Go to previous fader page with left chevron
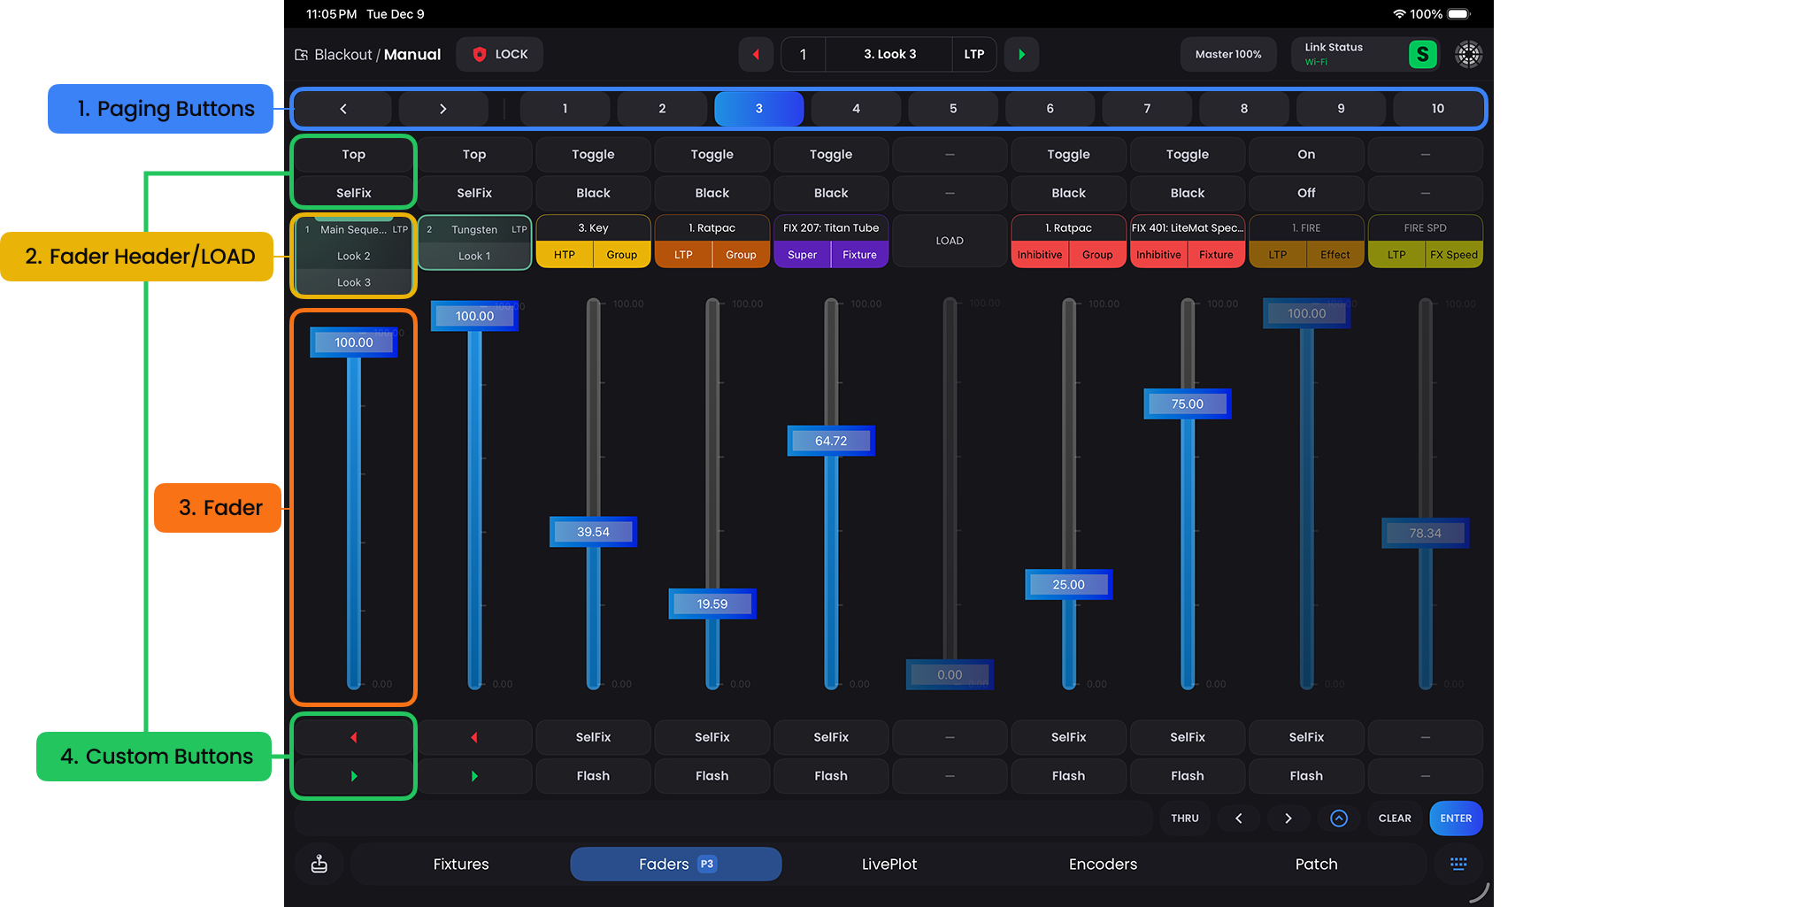Screen dimensions: 1800x907 click(x=343, y=109)
